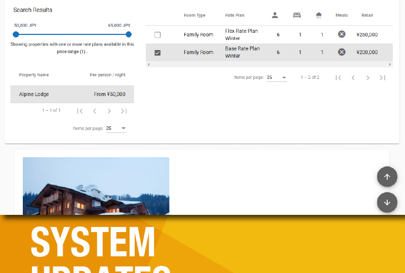Click Family Room in Flex Rate row

click(198, 34)
